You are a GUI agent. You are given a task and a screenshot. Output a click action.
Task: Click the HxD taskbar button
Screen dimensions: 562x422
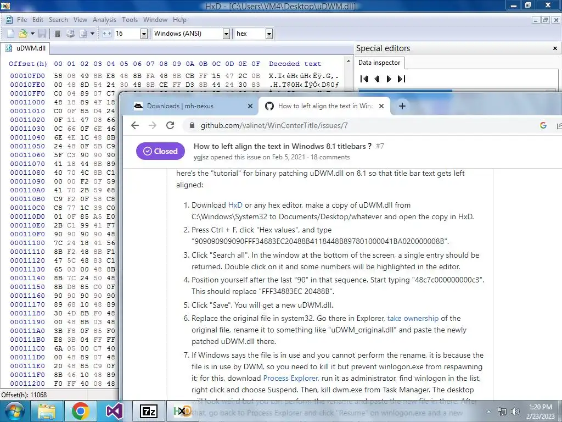(182, 411)
